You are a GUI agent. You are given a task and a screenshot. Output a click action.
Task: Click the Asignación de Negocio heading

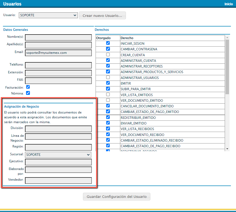(21, 107)
